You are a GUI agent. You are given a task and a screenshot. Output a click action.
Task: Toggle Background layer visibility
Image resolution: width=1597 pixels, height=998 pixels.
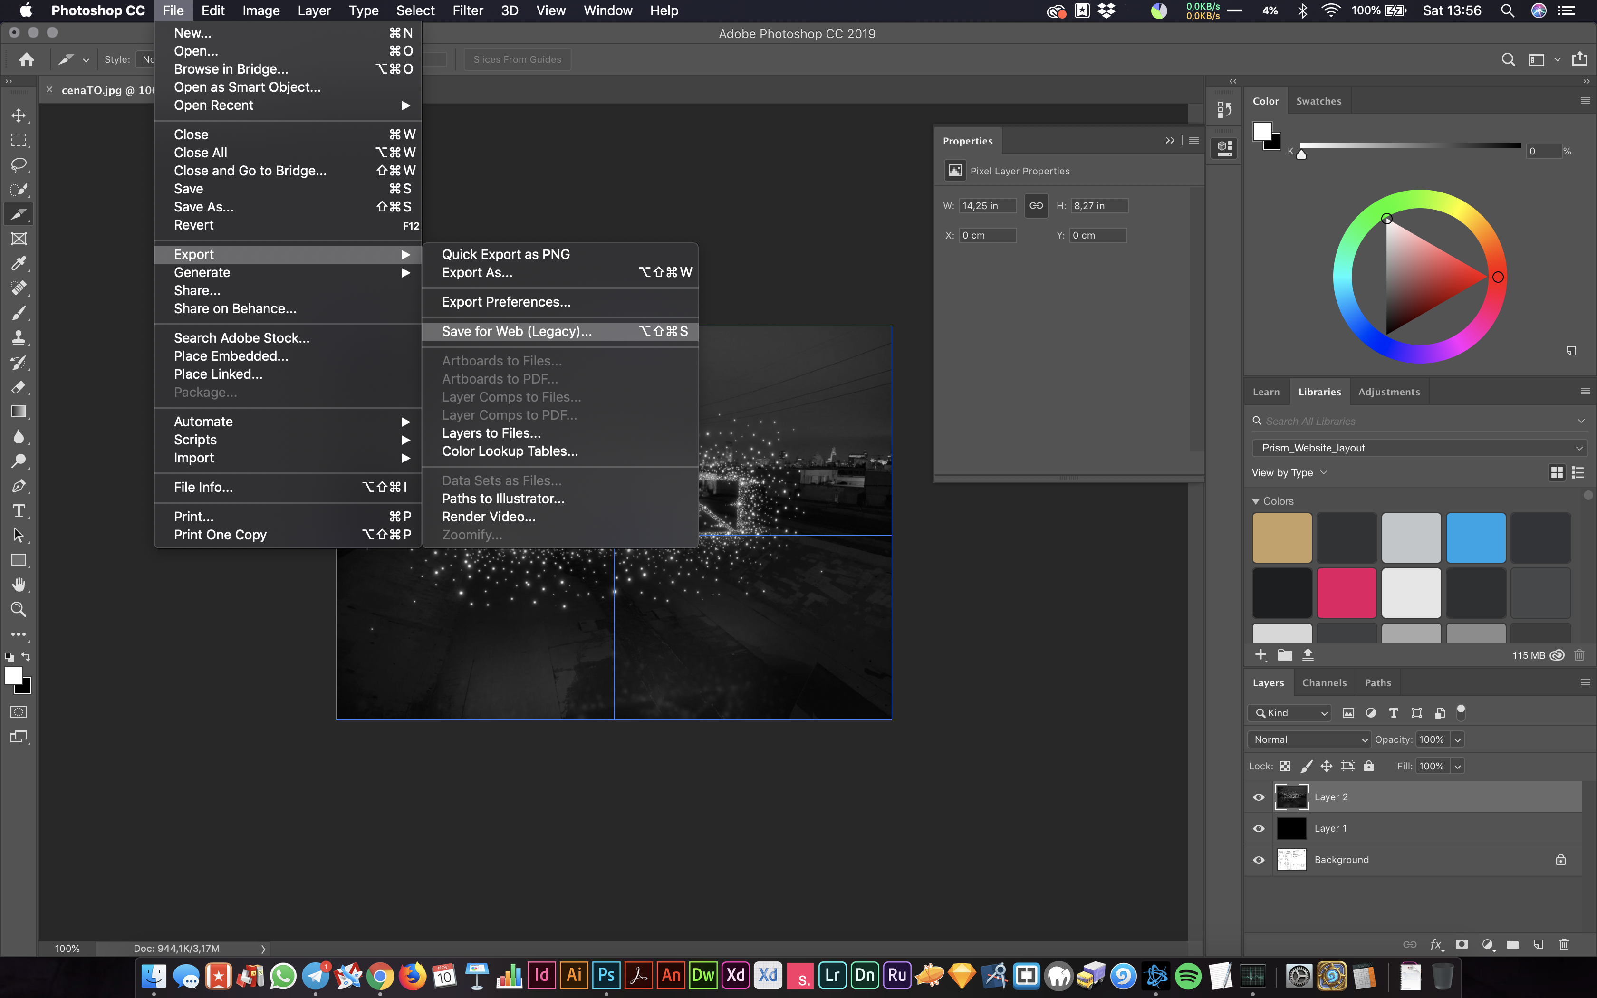[x=1259, y=860]
